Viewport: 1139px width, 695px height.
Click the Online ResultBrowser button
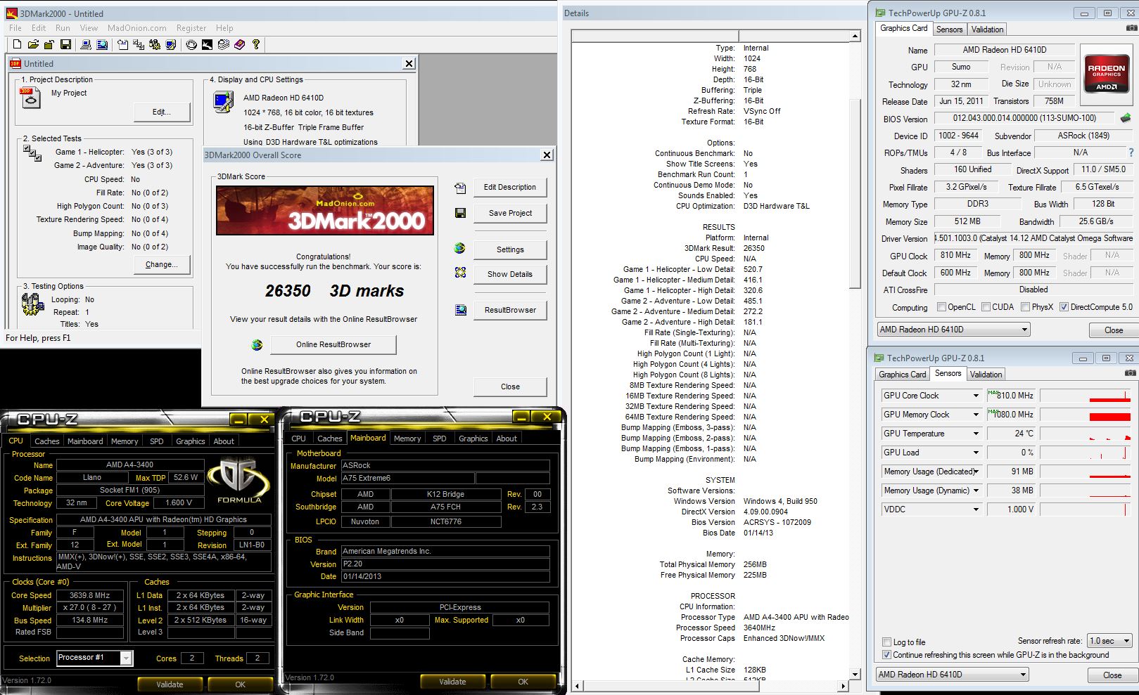(333, 344)
